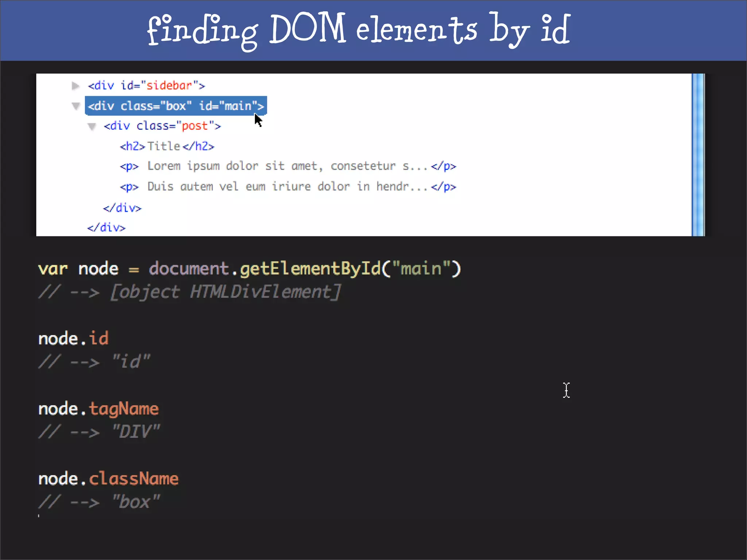Viewport: 747px width, 560px height.
Task: Click the '// --> "DIV"' comment
Action: [99, 432]
